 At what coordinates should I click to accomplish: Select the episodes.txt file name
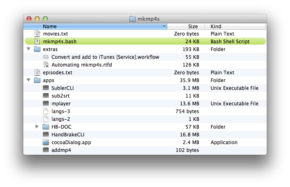coord(58,73)
